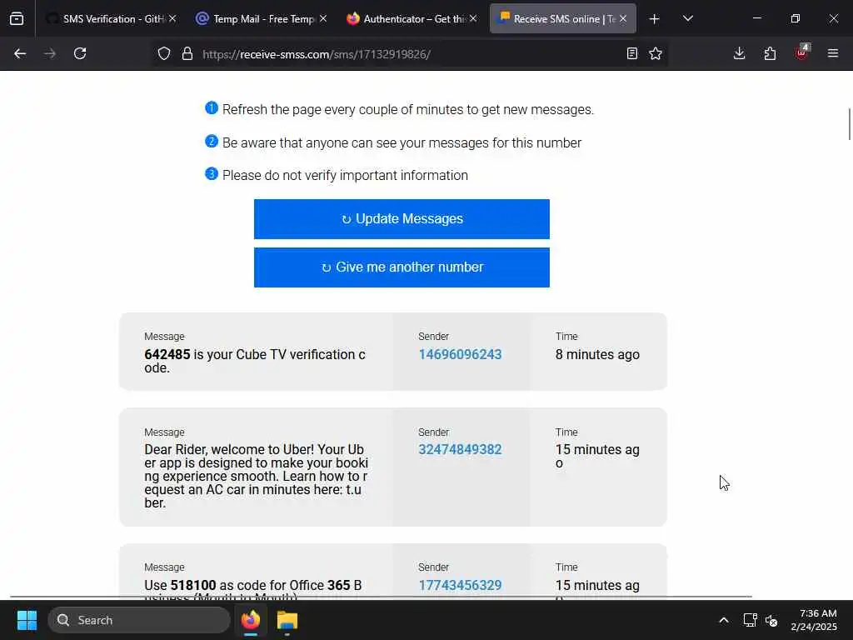Open sender 14696096243 link
Screen dimensions: 853x640
pyautogui.click(x=460, y=355)
